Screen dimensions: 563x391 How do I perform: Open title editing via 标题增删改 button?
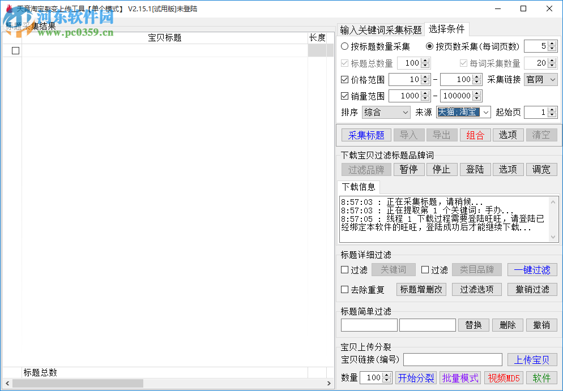pyautogui.click(x=421, y=289)
